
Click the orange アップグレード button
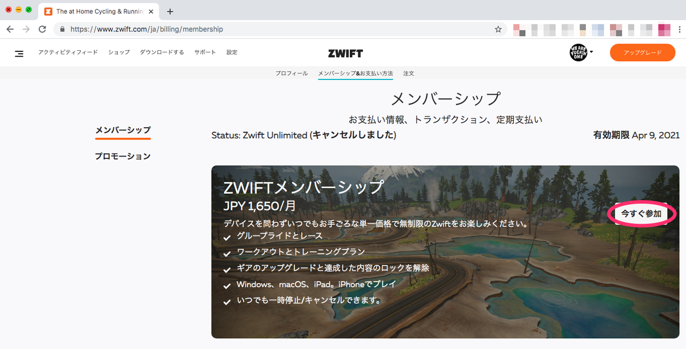[643, 53]
